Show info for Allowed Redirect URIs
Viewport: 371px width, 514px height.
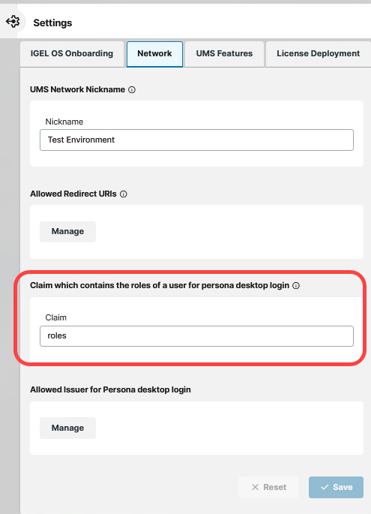coord(124,194)
